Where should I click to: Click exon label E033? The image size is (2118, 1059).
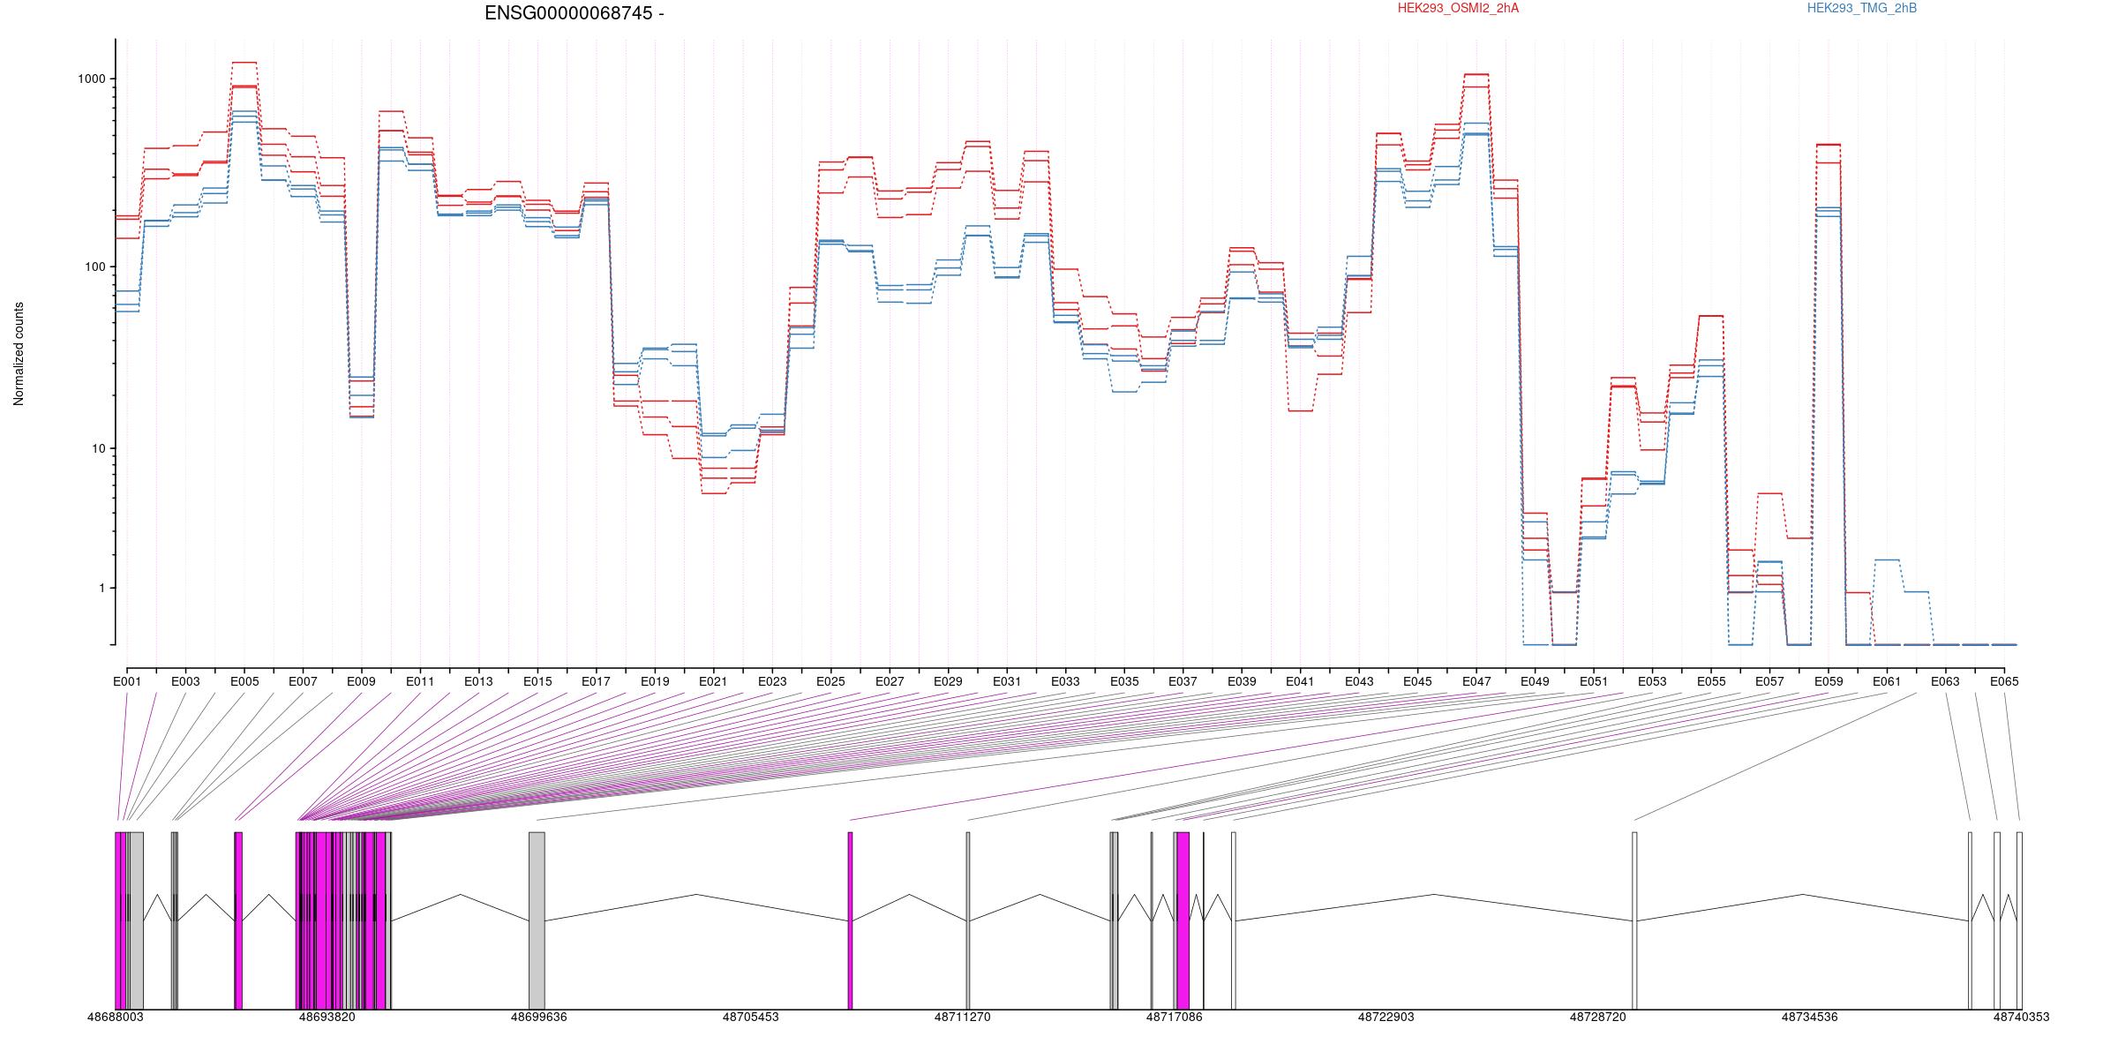1065,681
